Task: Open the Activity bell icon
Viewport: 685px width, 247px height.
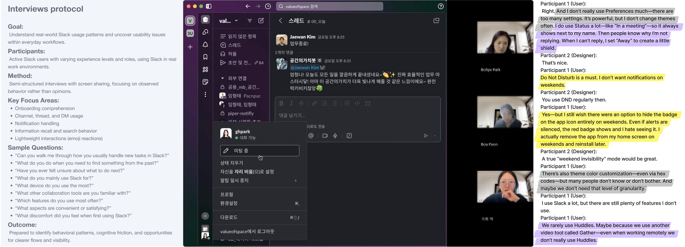Action: [x=205, y=44]
